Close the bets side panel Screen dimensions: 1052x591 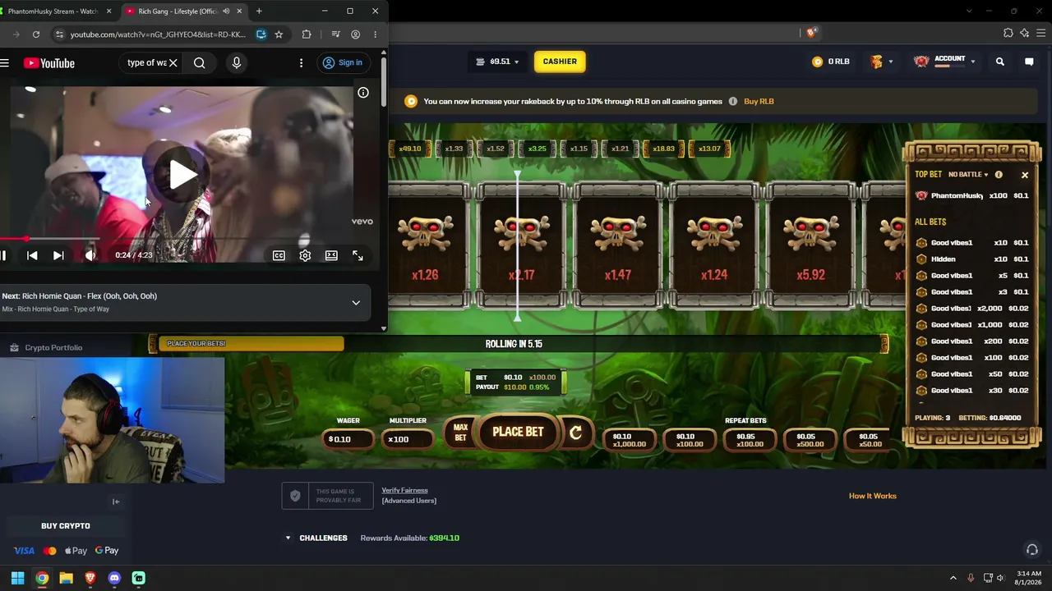[1025, 175]
